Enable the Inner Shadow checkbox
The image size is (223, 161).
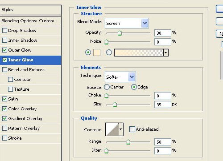pyautogui.click(x=4, y=40)
